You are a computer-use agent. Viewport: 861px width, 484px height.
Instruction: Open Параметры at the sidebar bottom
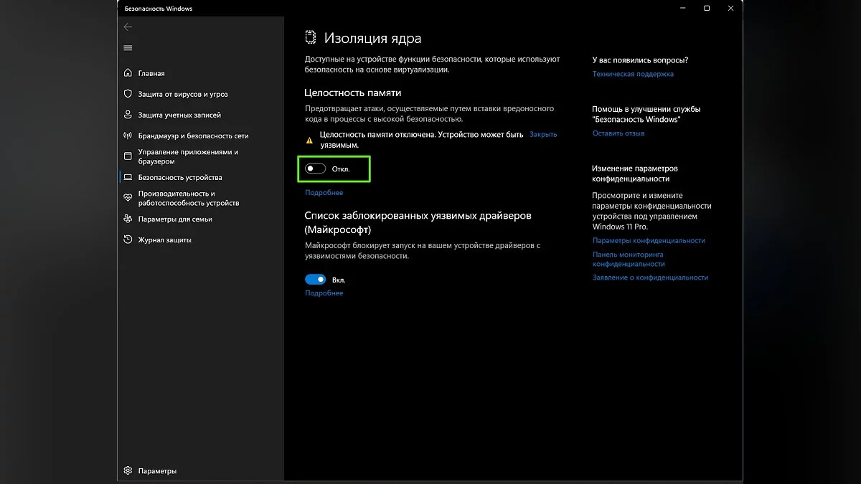point(157,471)
